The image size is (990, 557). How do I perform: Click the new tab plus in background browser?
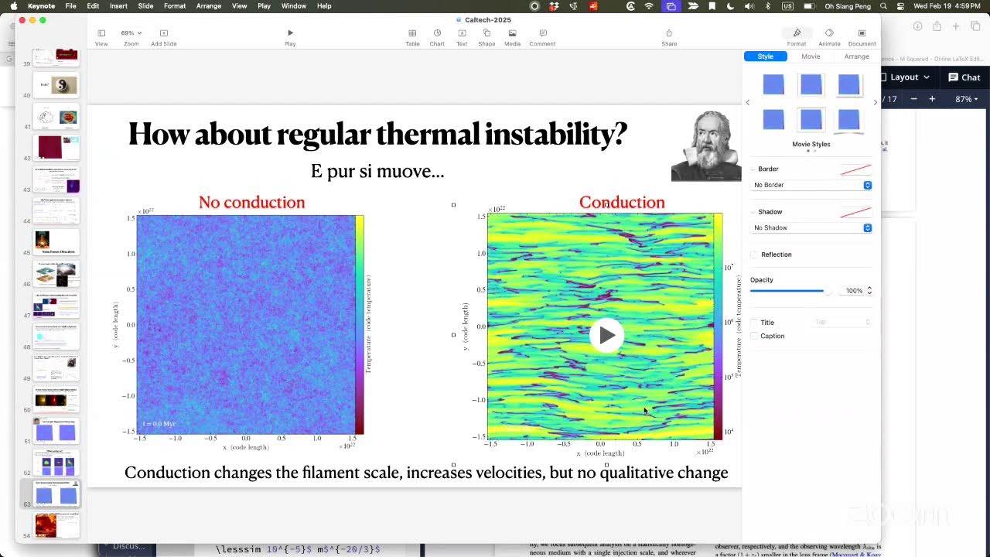[956, 26]
